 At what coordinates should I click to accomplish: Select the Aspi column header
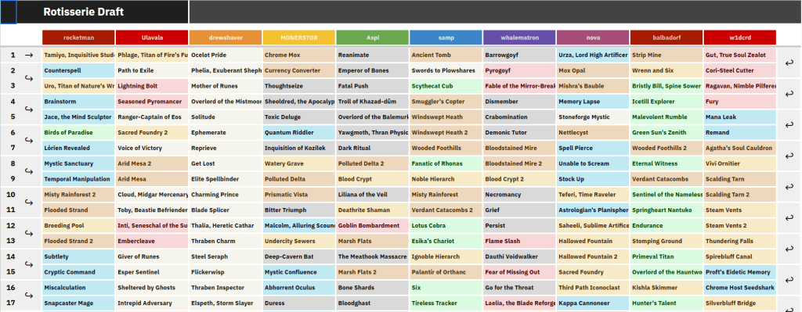point(373,38)
